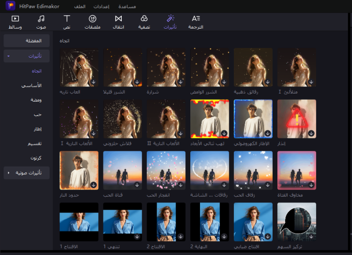Image resolution: width=352 pixels, height=255 pixels.
Task: Choose the كرتون (Cartoon) effects category
Action: click(35, 159)
